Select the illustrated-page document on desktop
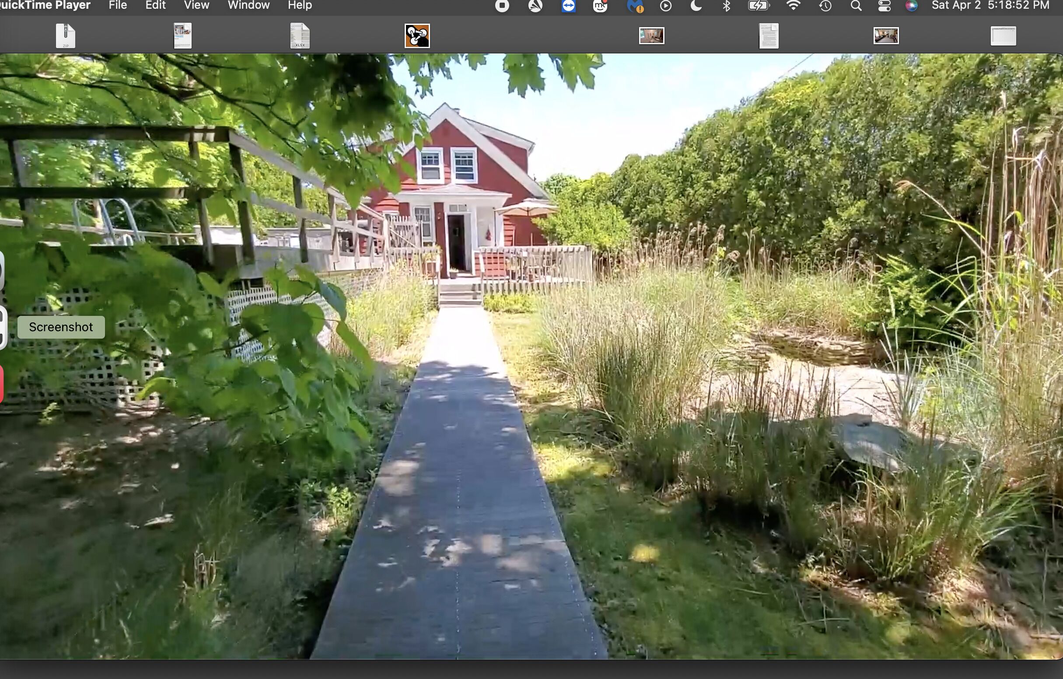Viewport: 1063px width, 679px height. tap(183, 35)
